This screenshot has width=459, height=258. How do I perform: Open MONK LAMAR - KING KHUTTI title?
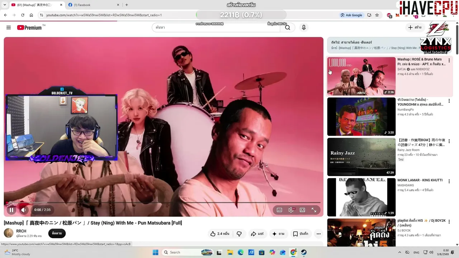420,180
